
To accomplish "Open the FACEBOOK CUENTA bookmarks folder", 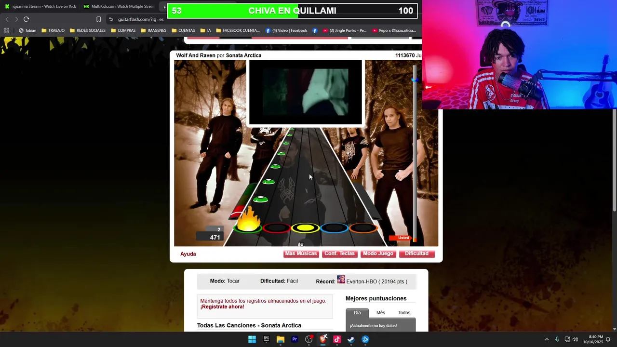I will click(x=238, y=30).
